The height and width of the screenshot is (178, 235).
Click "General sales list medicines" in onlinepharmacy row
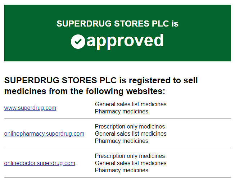click(131, 133)
